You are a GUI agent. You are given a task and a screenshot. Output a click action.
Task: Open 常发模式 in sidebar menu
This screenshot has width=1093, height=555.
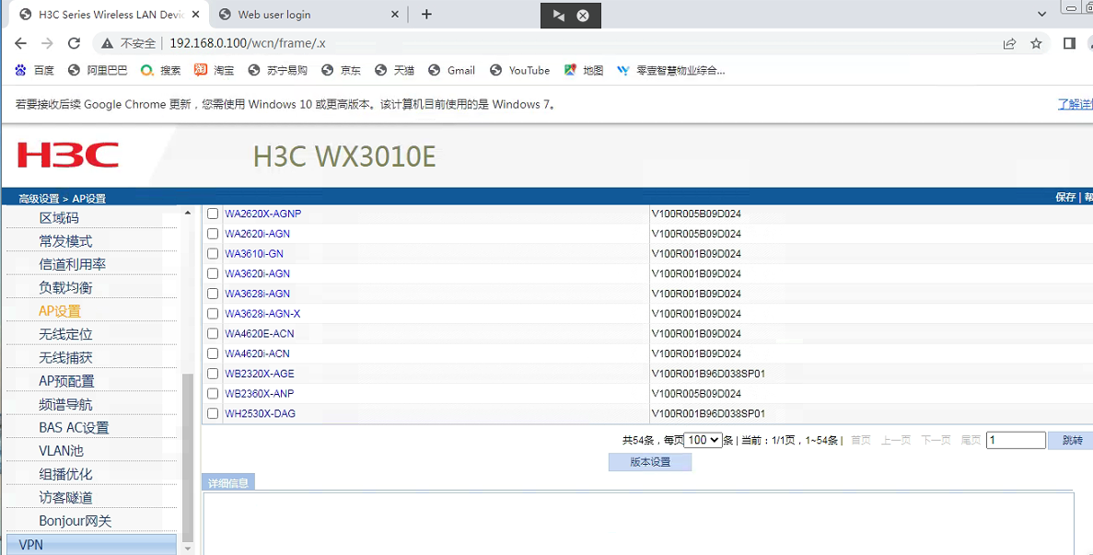coord(65,242)
